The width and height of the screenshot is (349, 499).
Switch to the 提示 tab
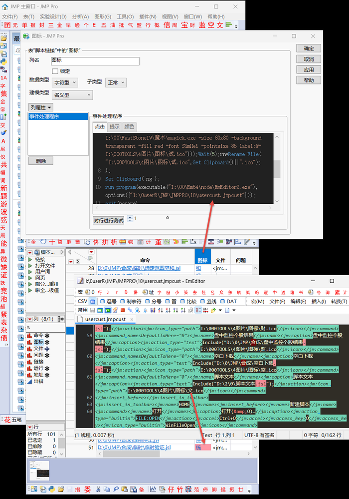click(114, 127)
